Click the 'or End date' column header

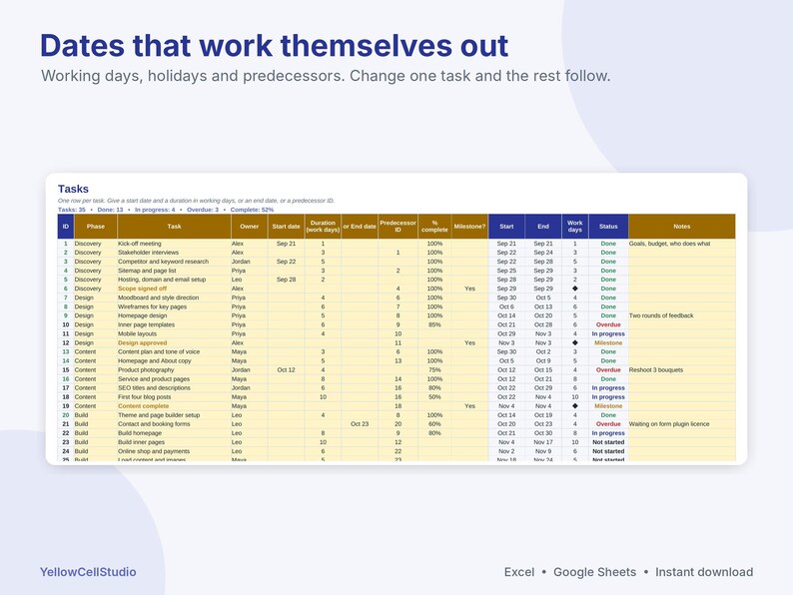point(360,227)
